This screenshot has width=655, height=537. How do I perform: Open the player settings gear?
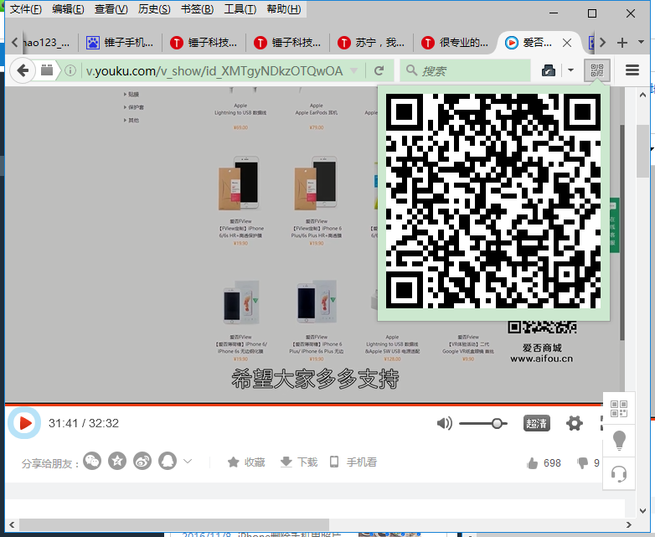tap(575, 423)
